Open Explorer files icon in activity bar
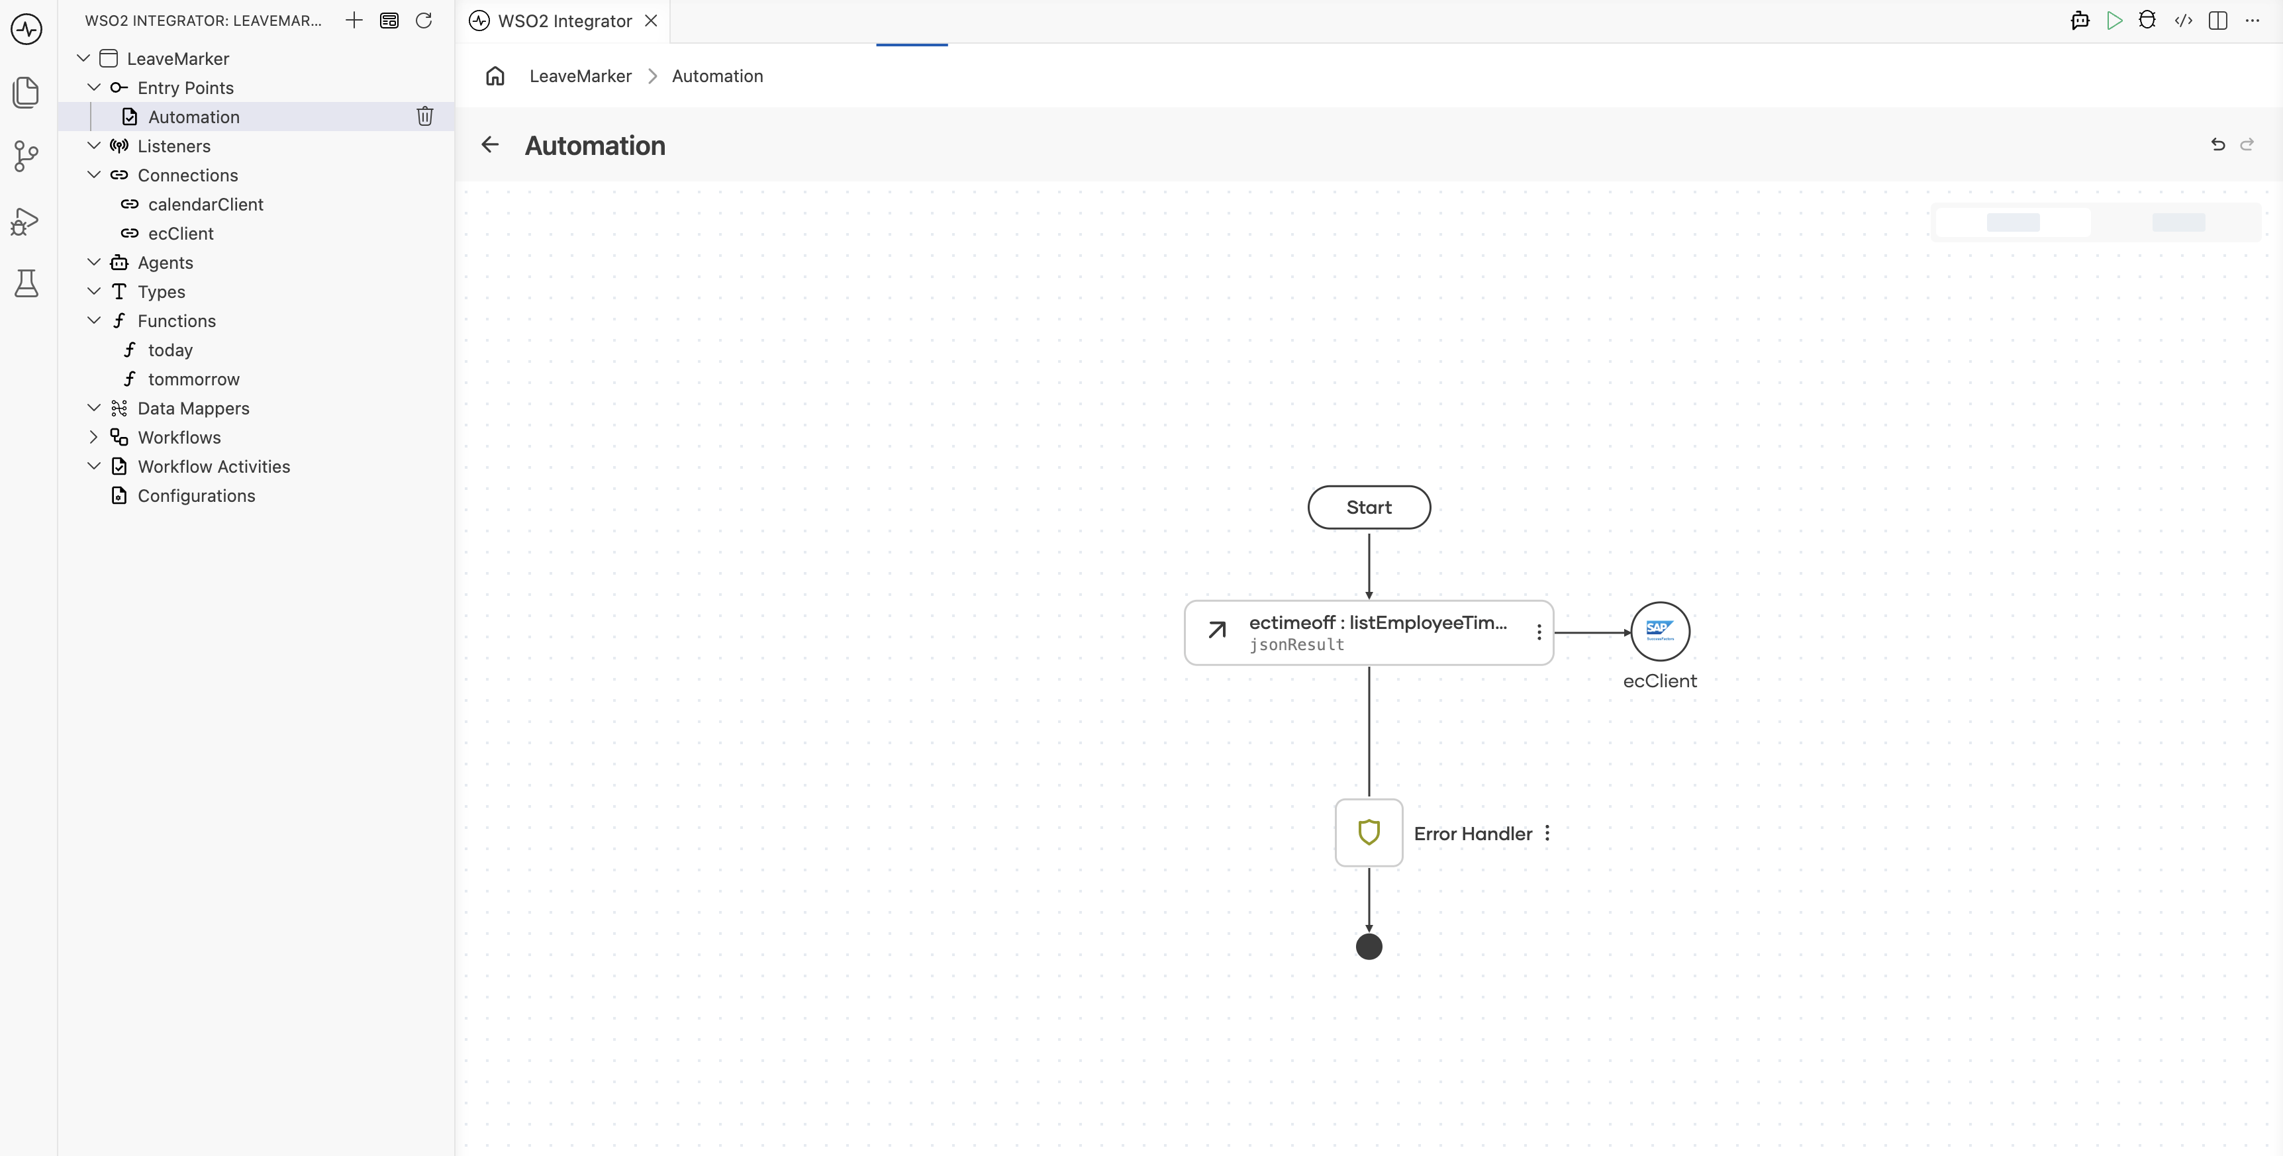 26,92
